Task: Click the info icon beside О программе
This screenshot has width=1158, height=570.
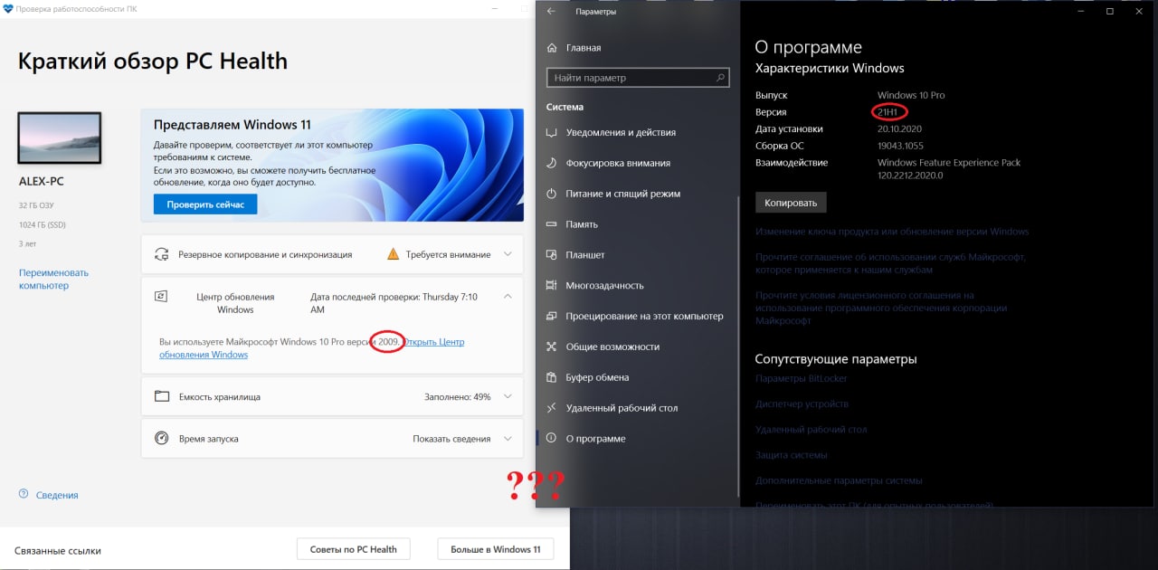Action: coord(552,439)
